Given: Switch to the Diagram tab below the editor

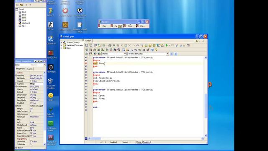Looking at the screenshot, I should (x=146, y=142).
